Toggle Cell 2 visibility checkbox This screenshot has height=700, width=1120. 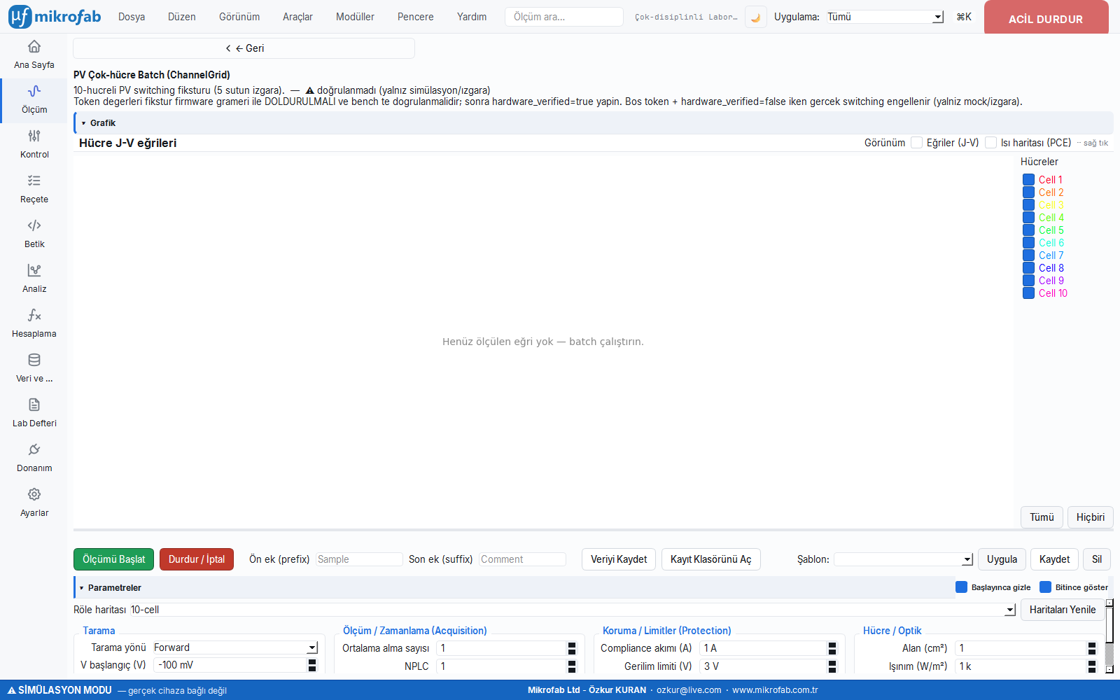point(1028,192)
